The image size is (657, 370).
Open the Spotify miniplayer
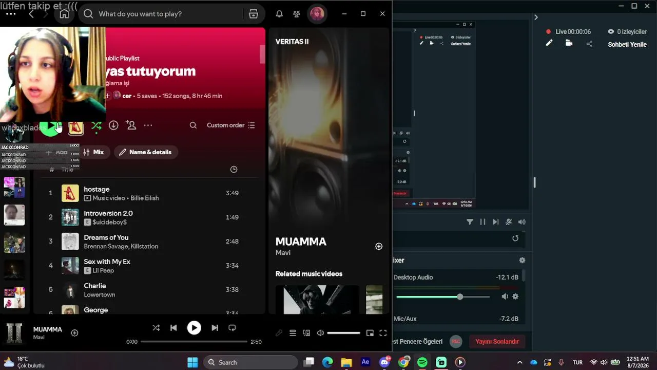370,333
